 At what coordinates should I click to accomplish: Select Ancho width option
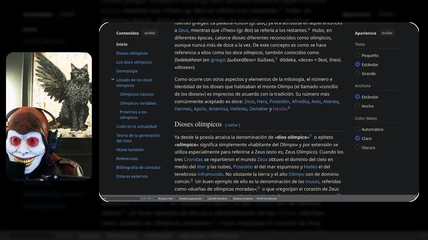tap(357, 106)
